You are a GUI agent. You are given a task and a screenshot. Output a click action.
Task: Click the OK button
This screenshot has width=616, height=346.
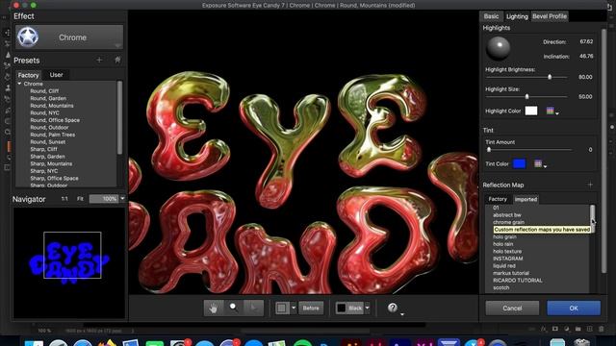coord(574,308)
